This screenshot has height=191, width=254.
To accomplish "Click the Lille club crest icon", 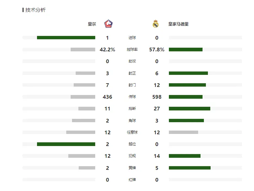I will point(108,24).
